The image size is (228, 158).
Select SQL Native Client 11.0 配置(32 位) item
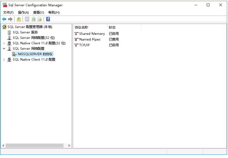click(x=39, y=43)
